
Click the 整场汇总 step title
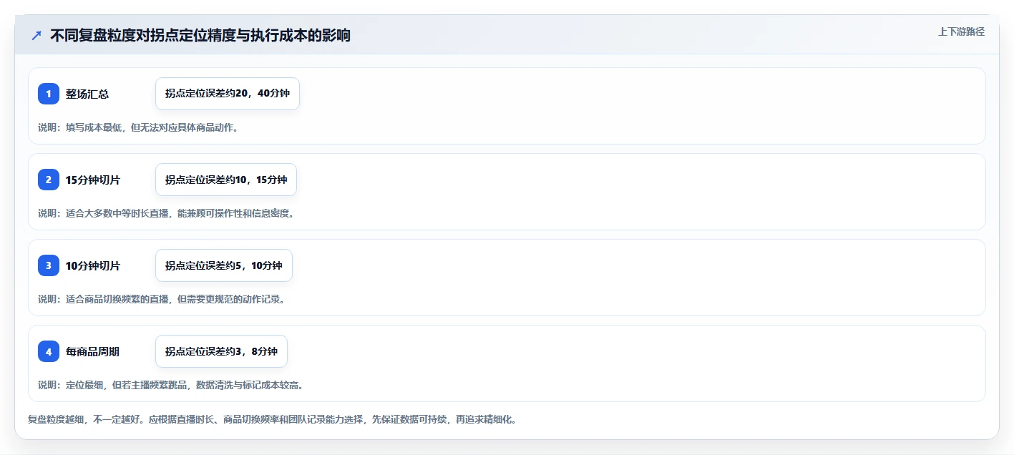87,94
